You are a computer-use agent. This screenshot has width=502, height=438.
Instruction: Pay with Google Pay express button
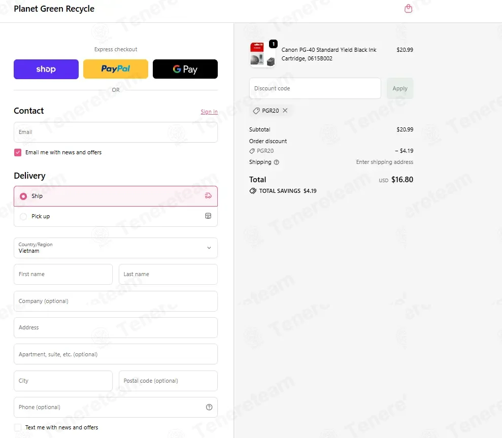185,69
